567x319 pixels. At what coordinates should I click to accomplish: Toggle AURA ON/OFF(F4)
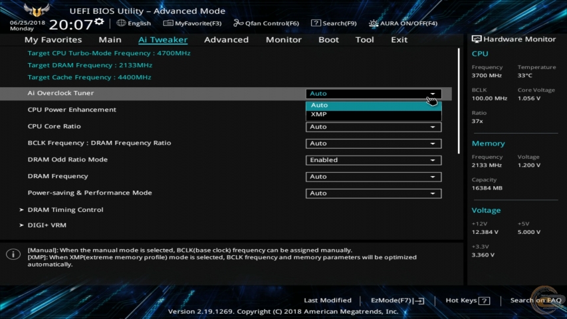point(403,23)
